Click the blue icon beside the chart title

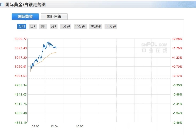pyautogui.click(x=2, y=5)
